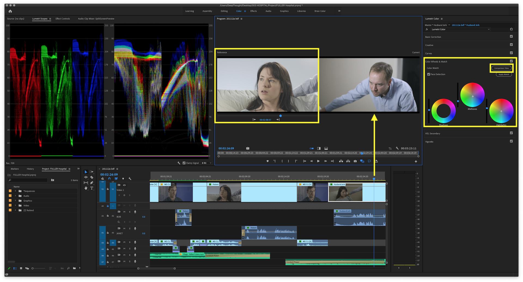The height and width of the screenshot is (282, 523).
Task: Open the Lumetri Color effect dropdown
Action: tap(460, 29)
